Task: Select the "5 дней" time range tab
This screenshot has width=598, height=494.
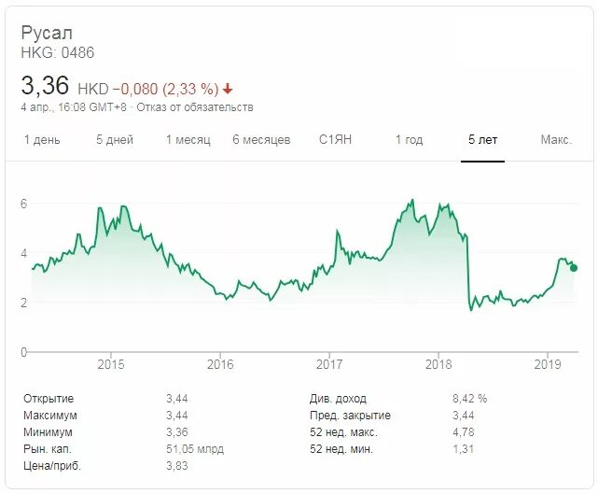Action: click(x=115, y=140)
